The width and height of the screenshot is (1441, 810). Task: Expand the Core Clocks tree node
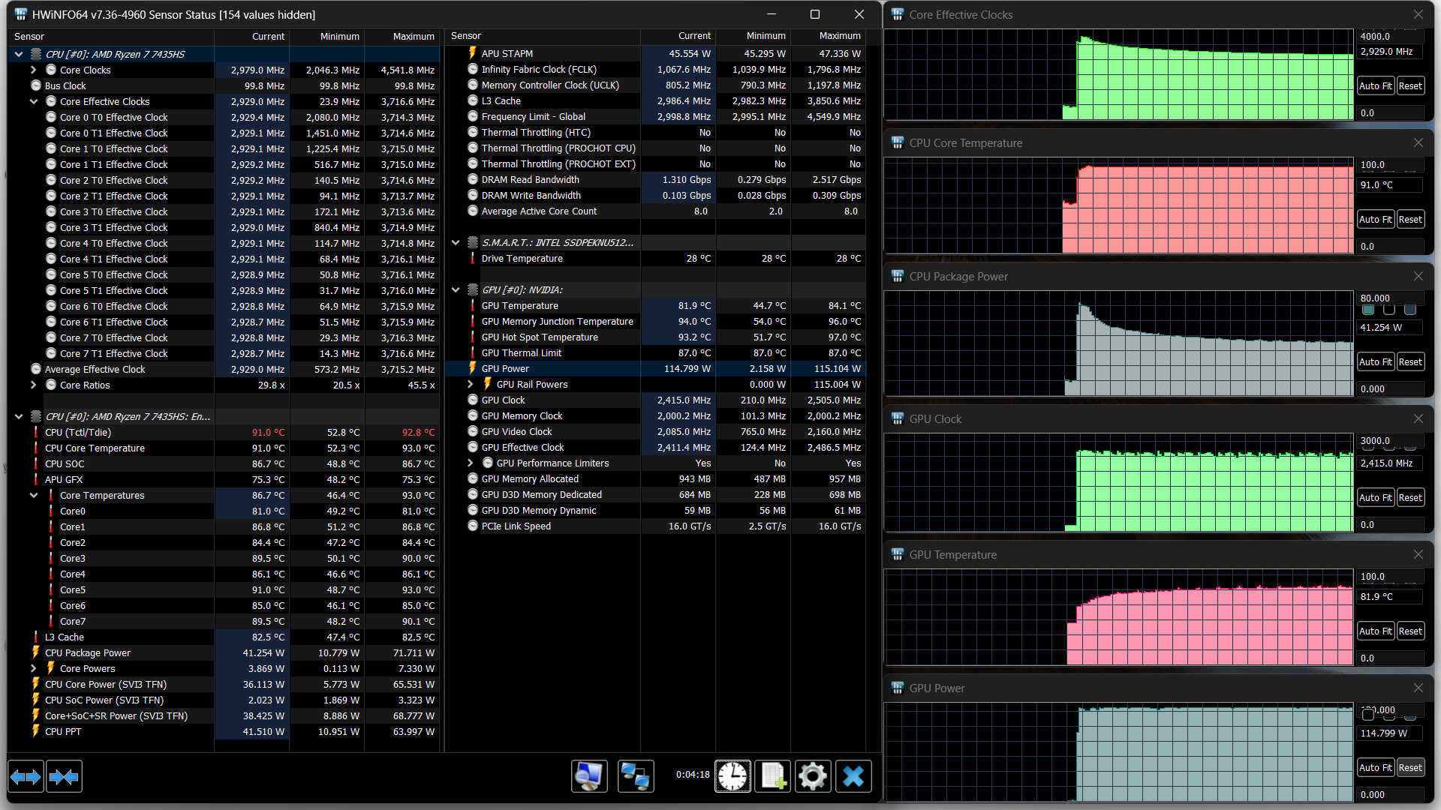pos(34,70)
